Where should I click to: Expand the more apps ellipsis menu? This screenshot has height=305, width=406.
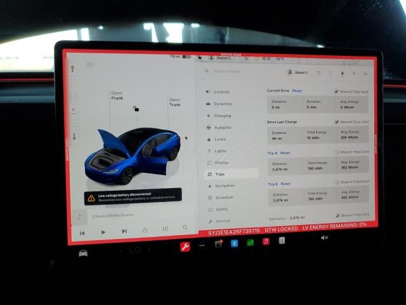click(x=202, y=245)
